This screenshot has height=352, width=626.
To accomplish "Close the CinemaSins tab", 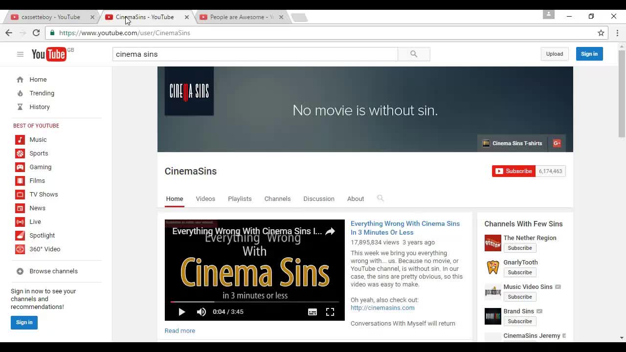I will [186, 17].
